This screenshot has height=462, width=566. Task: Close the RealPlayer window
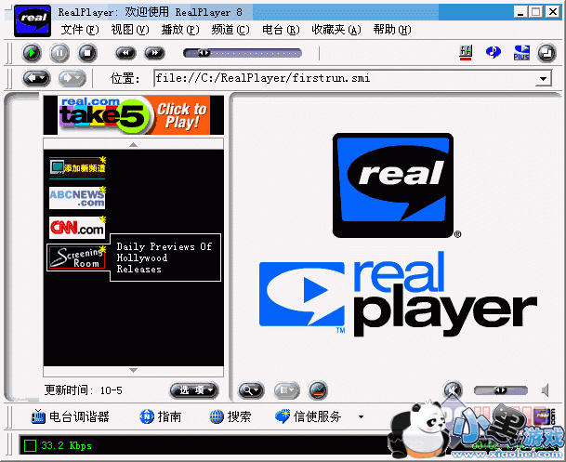(553, 12)
